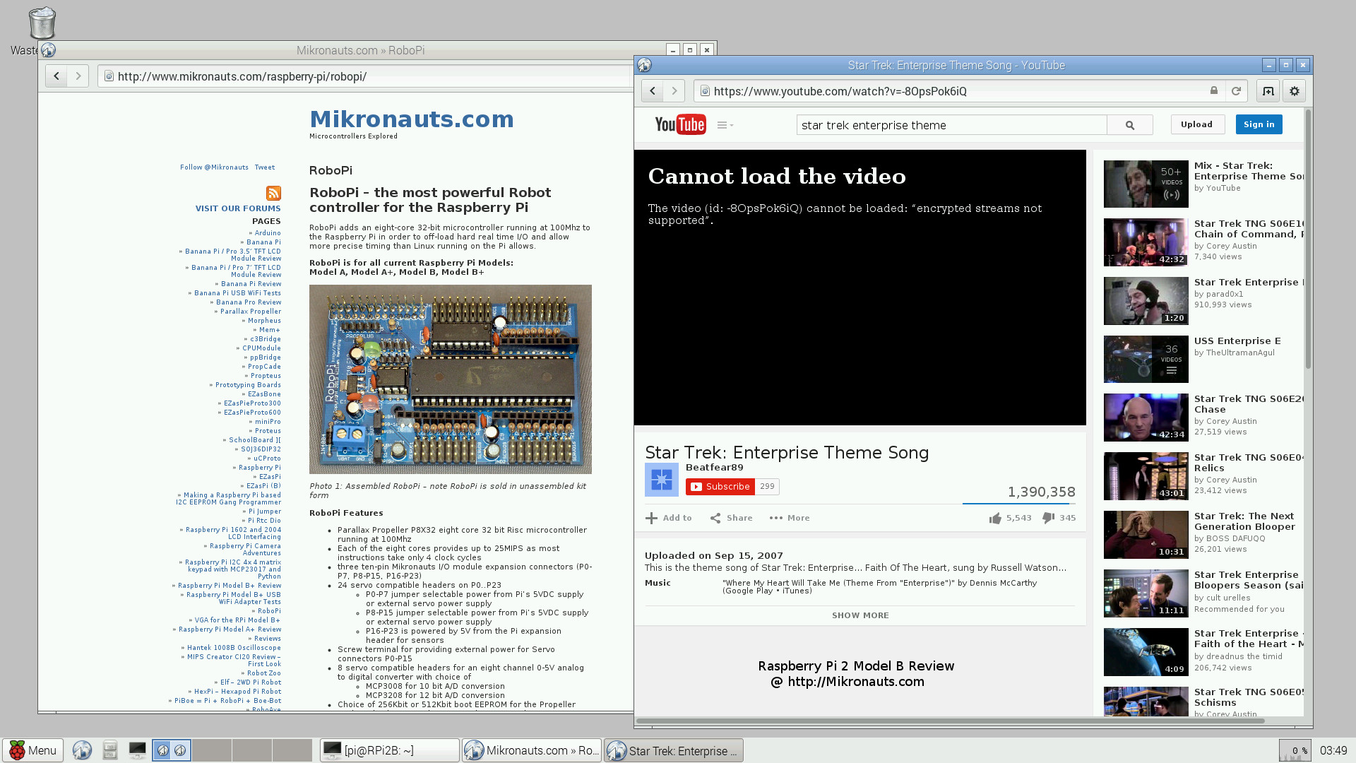
Task: Click the YouTube logo
Action: [680, 124]
